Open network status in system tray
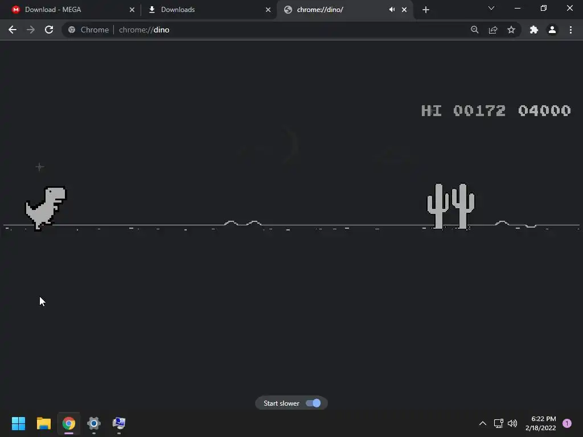This screenshot has height=437, width=583. (498, 423)
